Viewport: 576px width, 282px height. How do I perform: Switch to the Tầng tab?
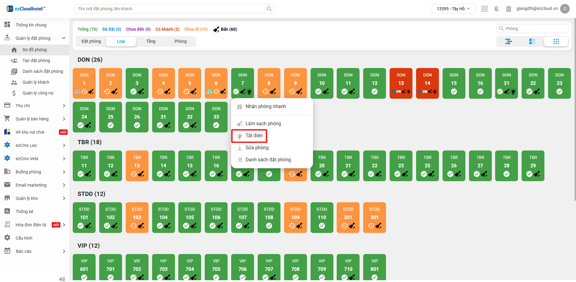(151, 41)
